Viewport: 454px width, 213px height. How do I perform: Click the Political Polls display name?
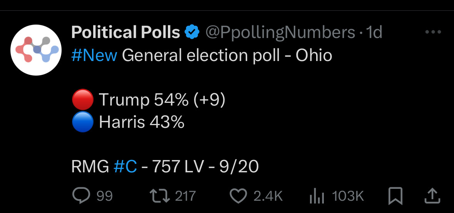click(x=126, y=32)
